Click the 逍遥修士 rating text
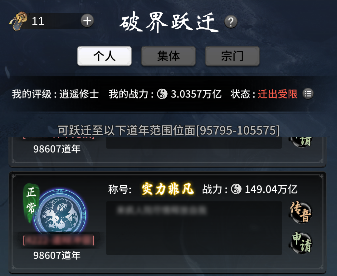 click(x=79, y=94)
